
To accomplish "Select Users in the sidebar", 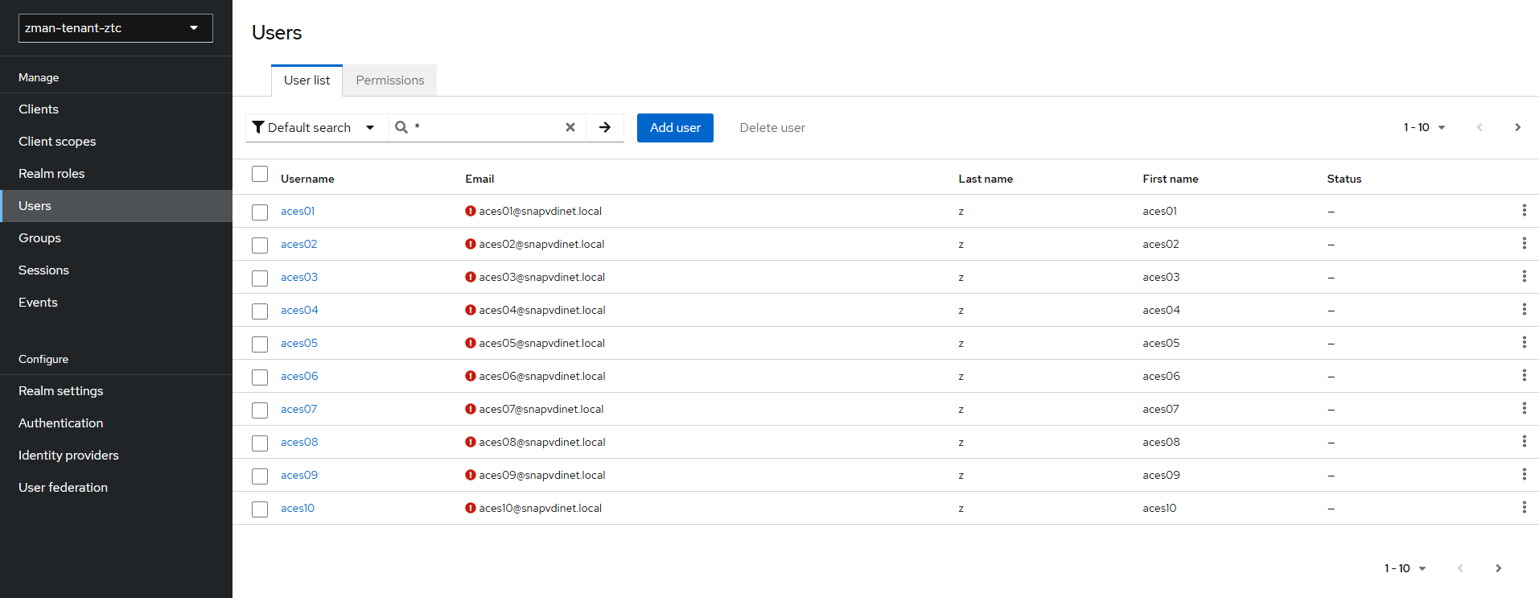I will coord(116,206).
